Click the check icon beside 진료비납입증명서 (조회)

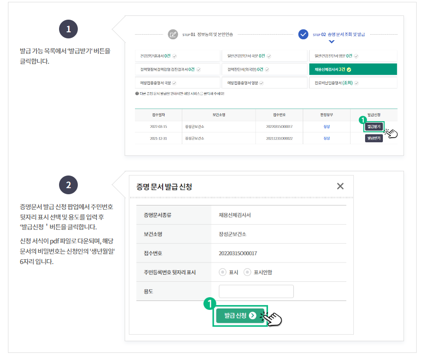356,83
